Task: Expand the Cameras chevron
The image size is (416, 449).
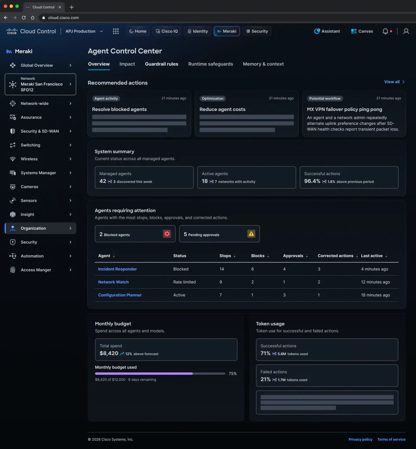Action: 71,187
